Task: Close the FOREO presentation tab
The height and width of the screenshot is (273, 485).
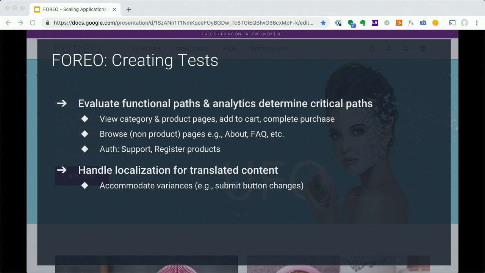Action: tap(114, 9)
